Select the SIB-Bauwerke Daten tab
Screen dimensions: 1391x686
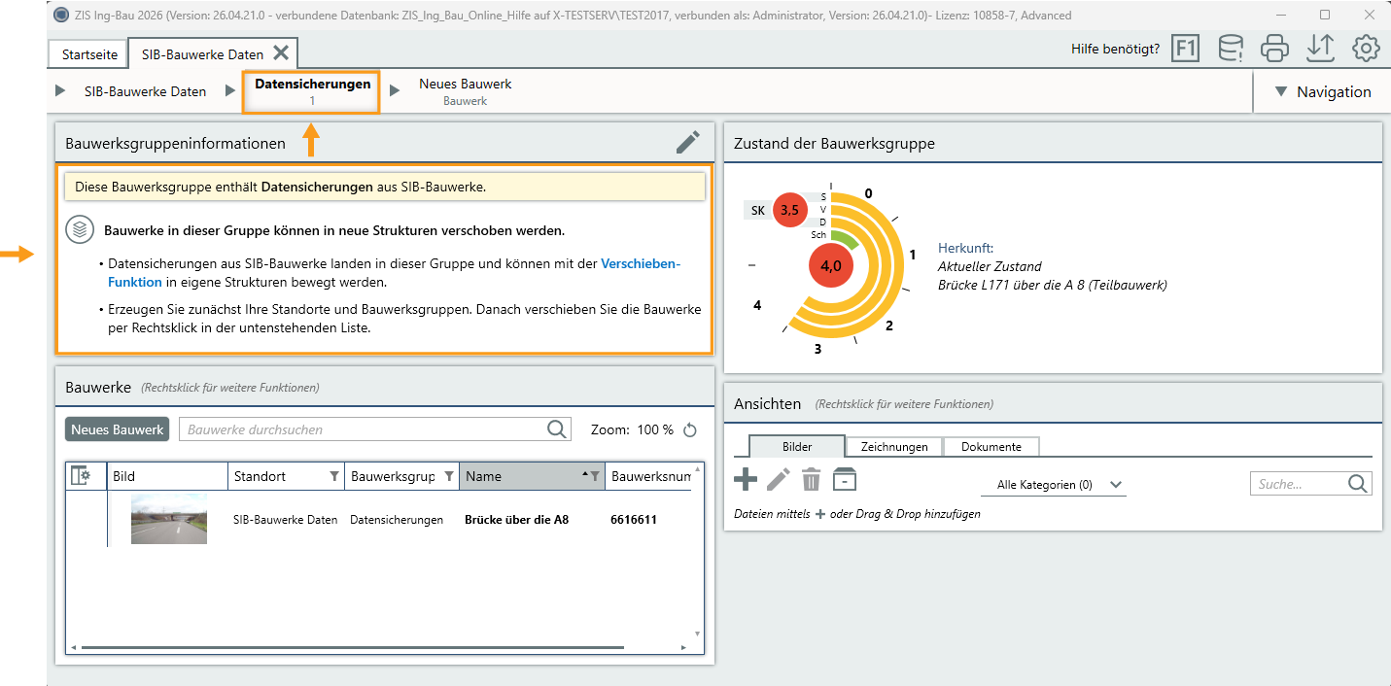coord(202,54)
